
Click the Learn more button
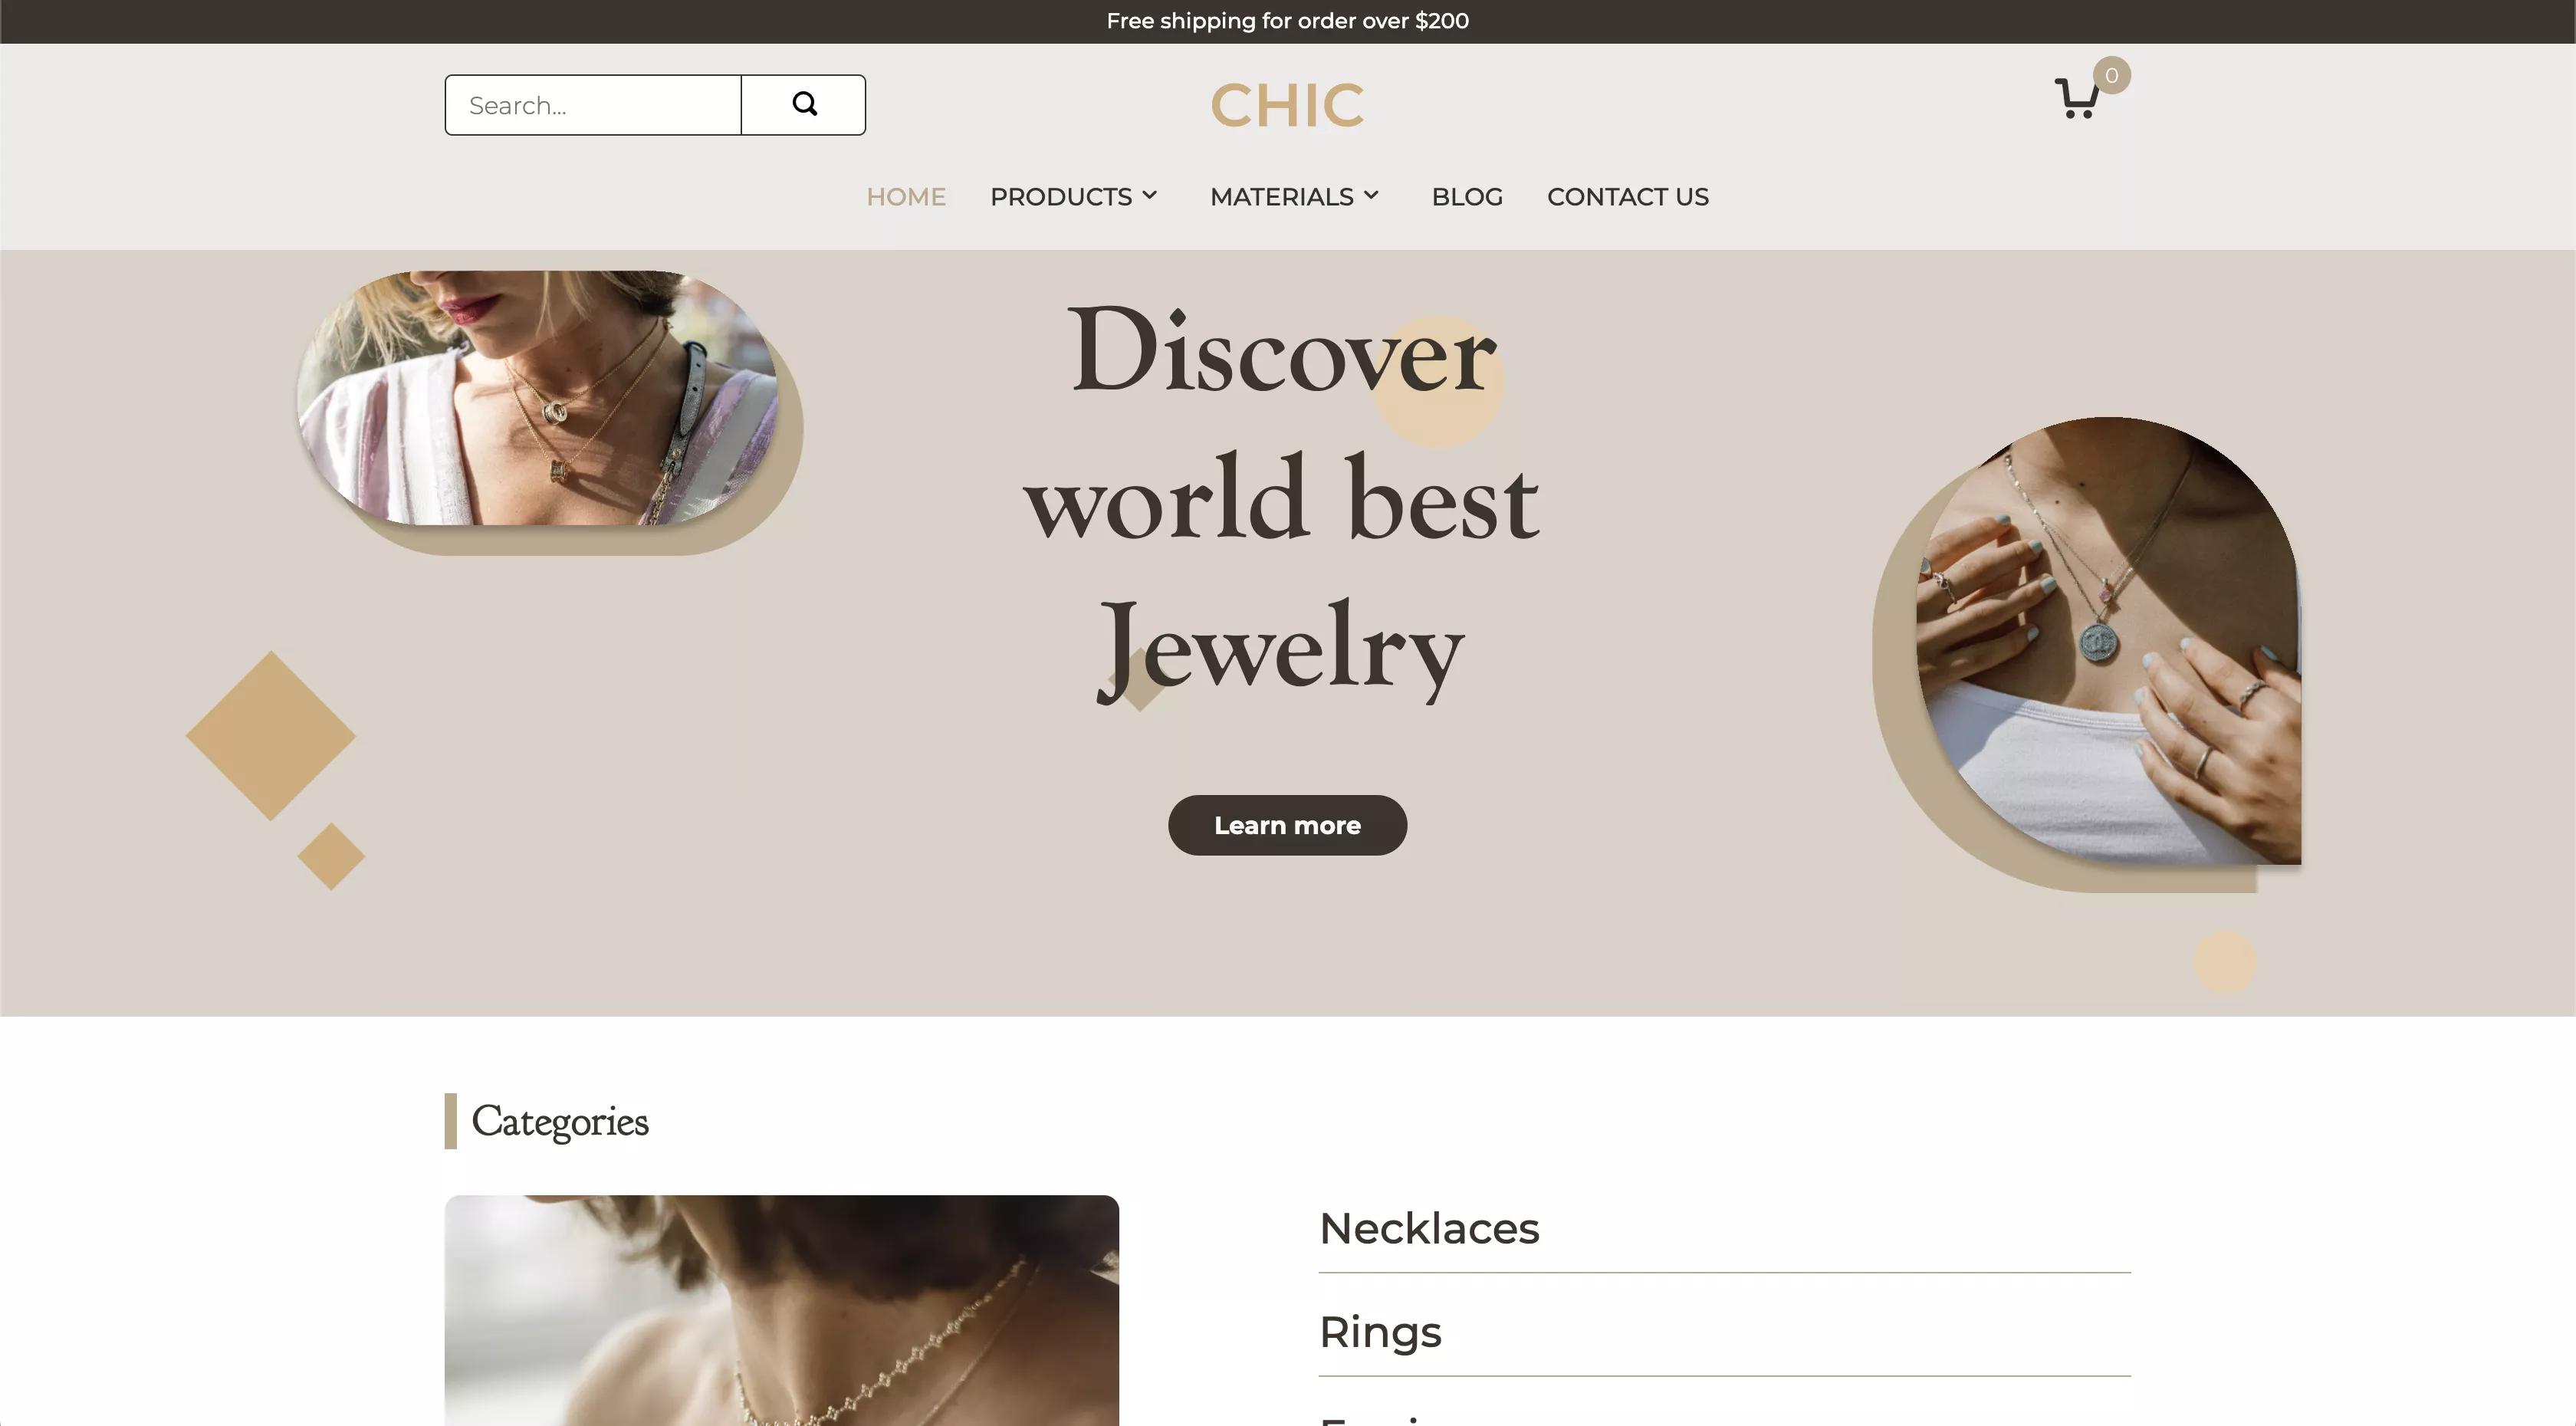(1287, 825)
